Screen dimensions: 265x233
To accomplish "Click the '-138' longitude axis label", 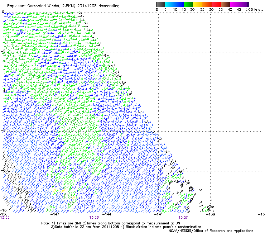I will (x=211, y=214).
